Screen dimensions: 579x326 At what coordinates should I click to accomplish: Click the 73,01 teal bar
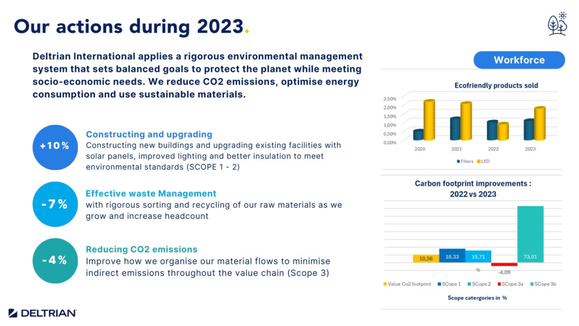530,234
